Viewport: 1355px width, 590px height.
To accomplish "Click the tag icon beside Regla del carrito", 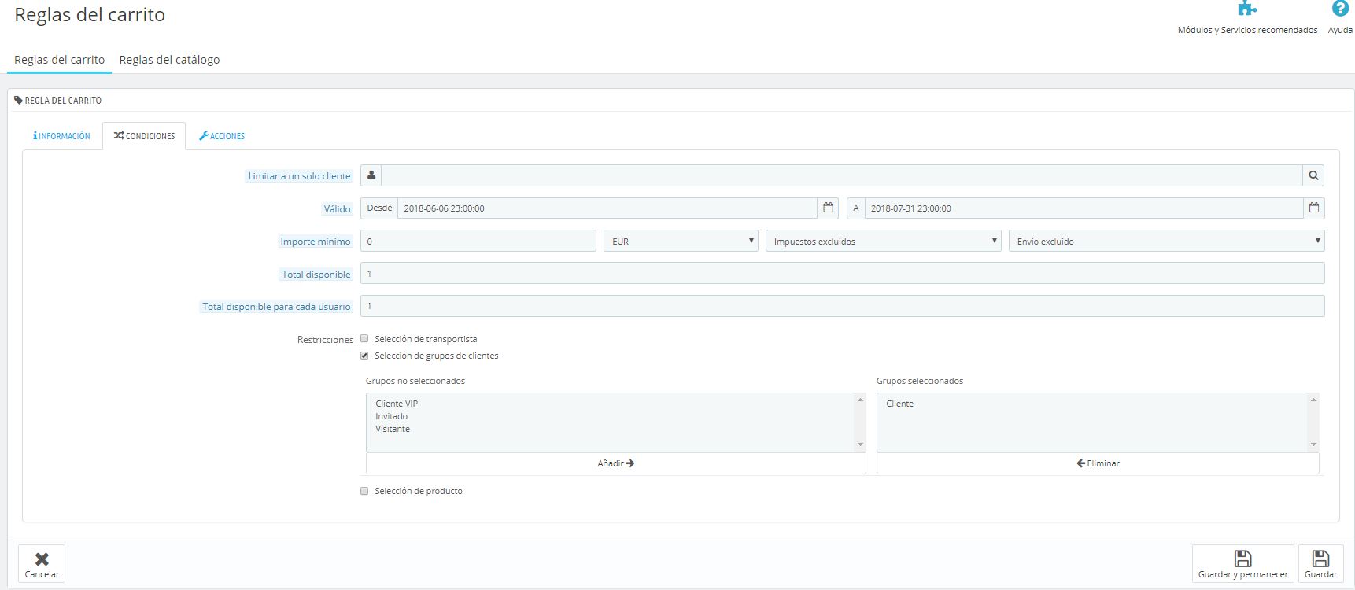I will 18,101.
